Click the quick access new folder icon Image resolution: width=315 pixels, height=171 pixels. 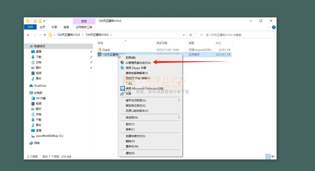click(40, 21)
